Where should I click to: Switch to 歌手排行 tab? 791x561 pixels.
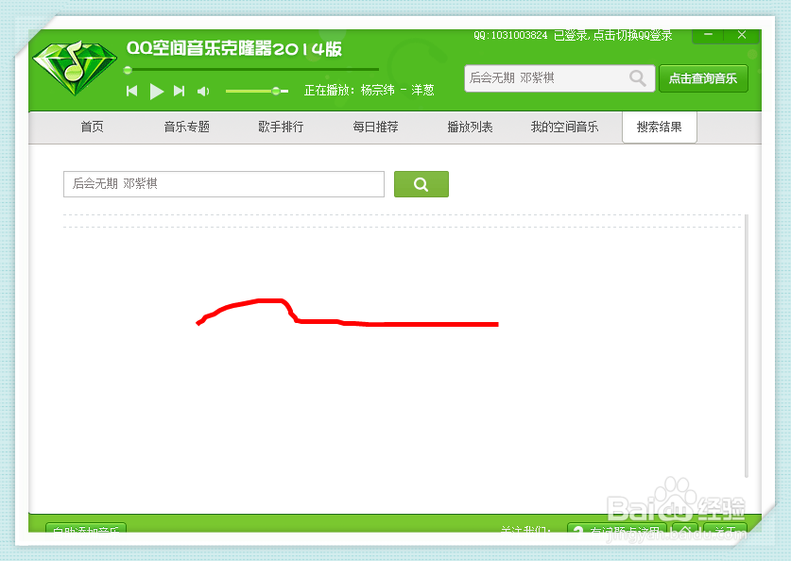point(281,127)
